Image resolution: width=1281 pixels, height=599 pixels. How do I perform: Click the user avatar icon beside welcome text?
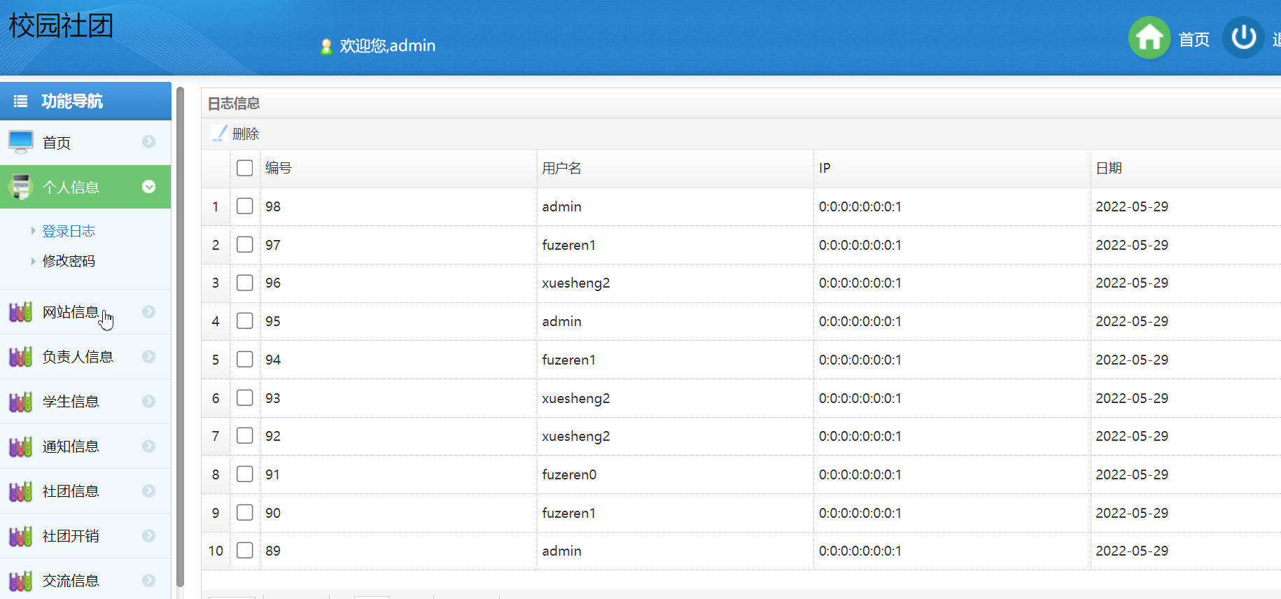click(326, 46)
